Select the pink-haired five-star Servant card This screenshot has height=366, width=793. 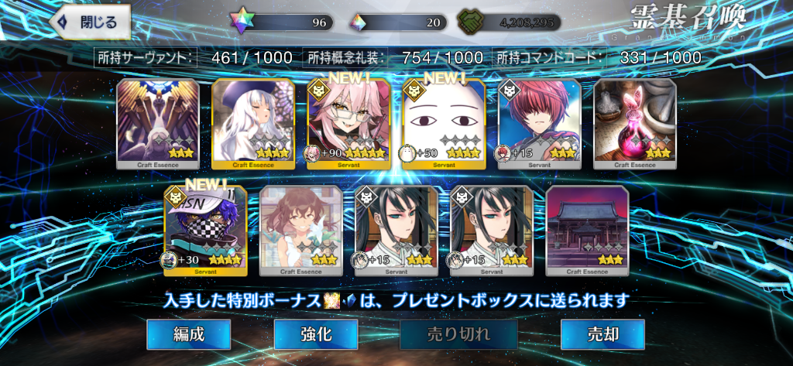(x=348, y=124)
